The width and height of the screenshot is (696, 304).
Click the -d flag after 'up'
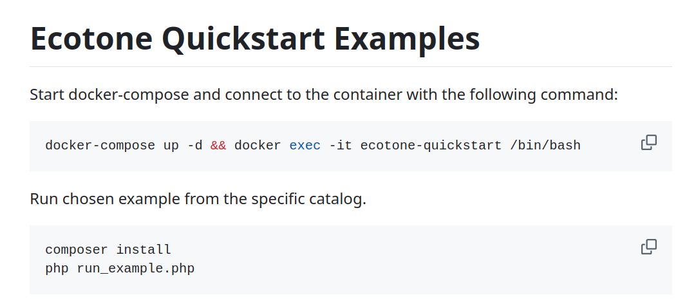click(194, 145)
